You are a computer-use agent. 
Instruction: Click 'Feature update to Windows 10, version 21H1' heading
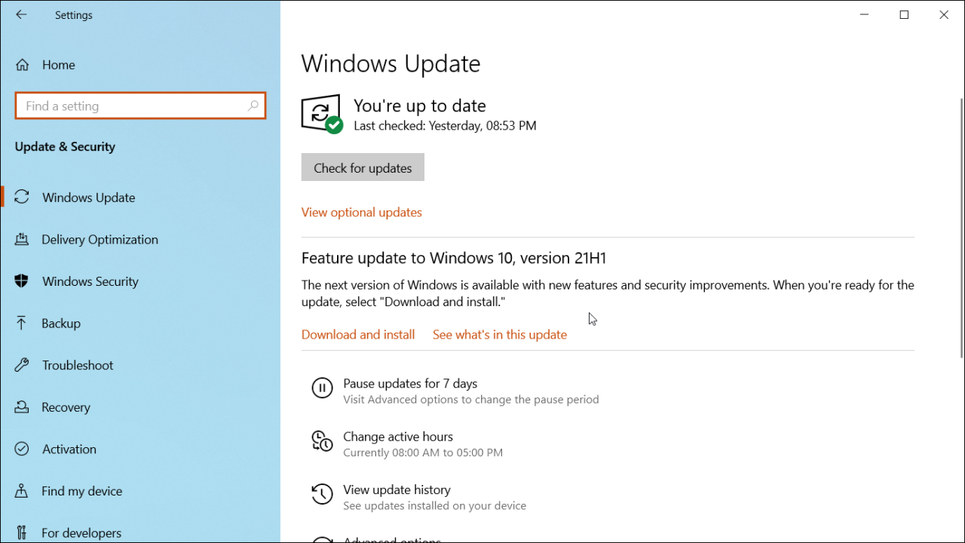pyautogui.click(x=454, y=258)
